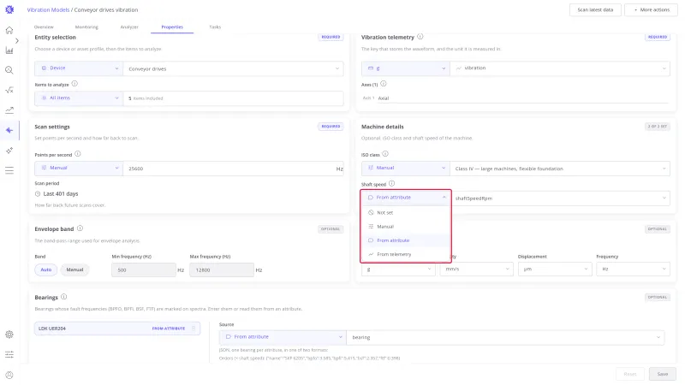Open the magnifier explore icon in sidebar
Image resolution: width=685 pixels, height=385 pixels.
point(9,70)
